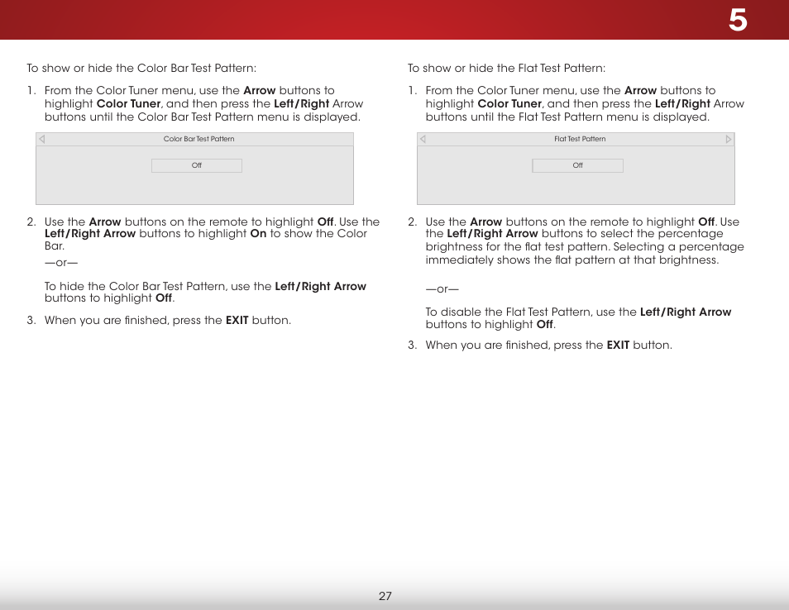Select the Flat Test Pattern title bar

[x=576, y=140]
